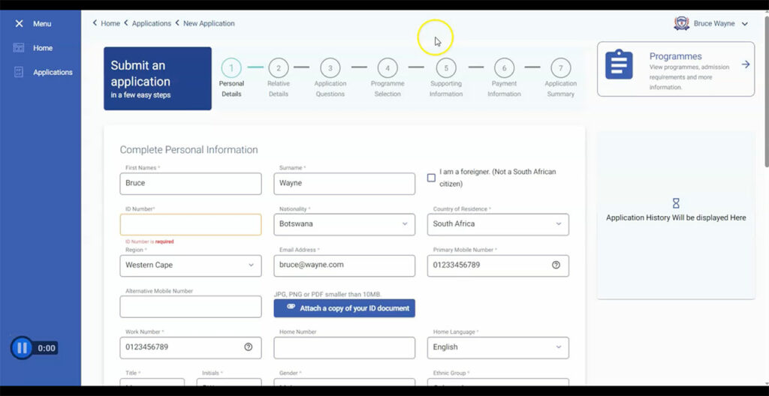
Task: Go to step 2 Relative Details
Action: (x=278, y=68)
